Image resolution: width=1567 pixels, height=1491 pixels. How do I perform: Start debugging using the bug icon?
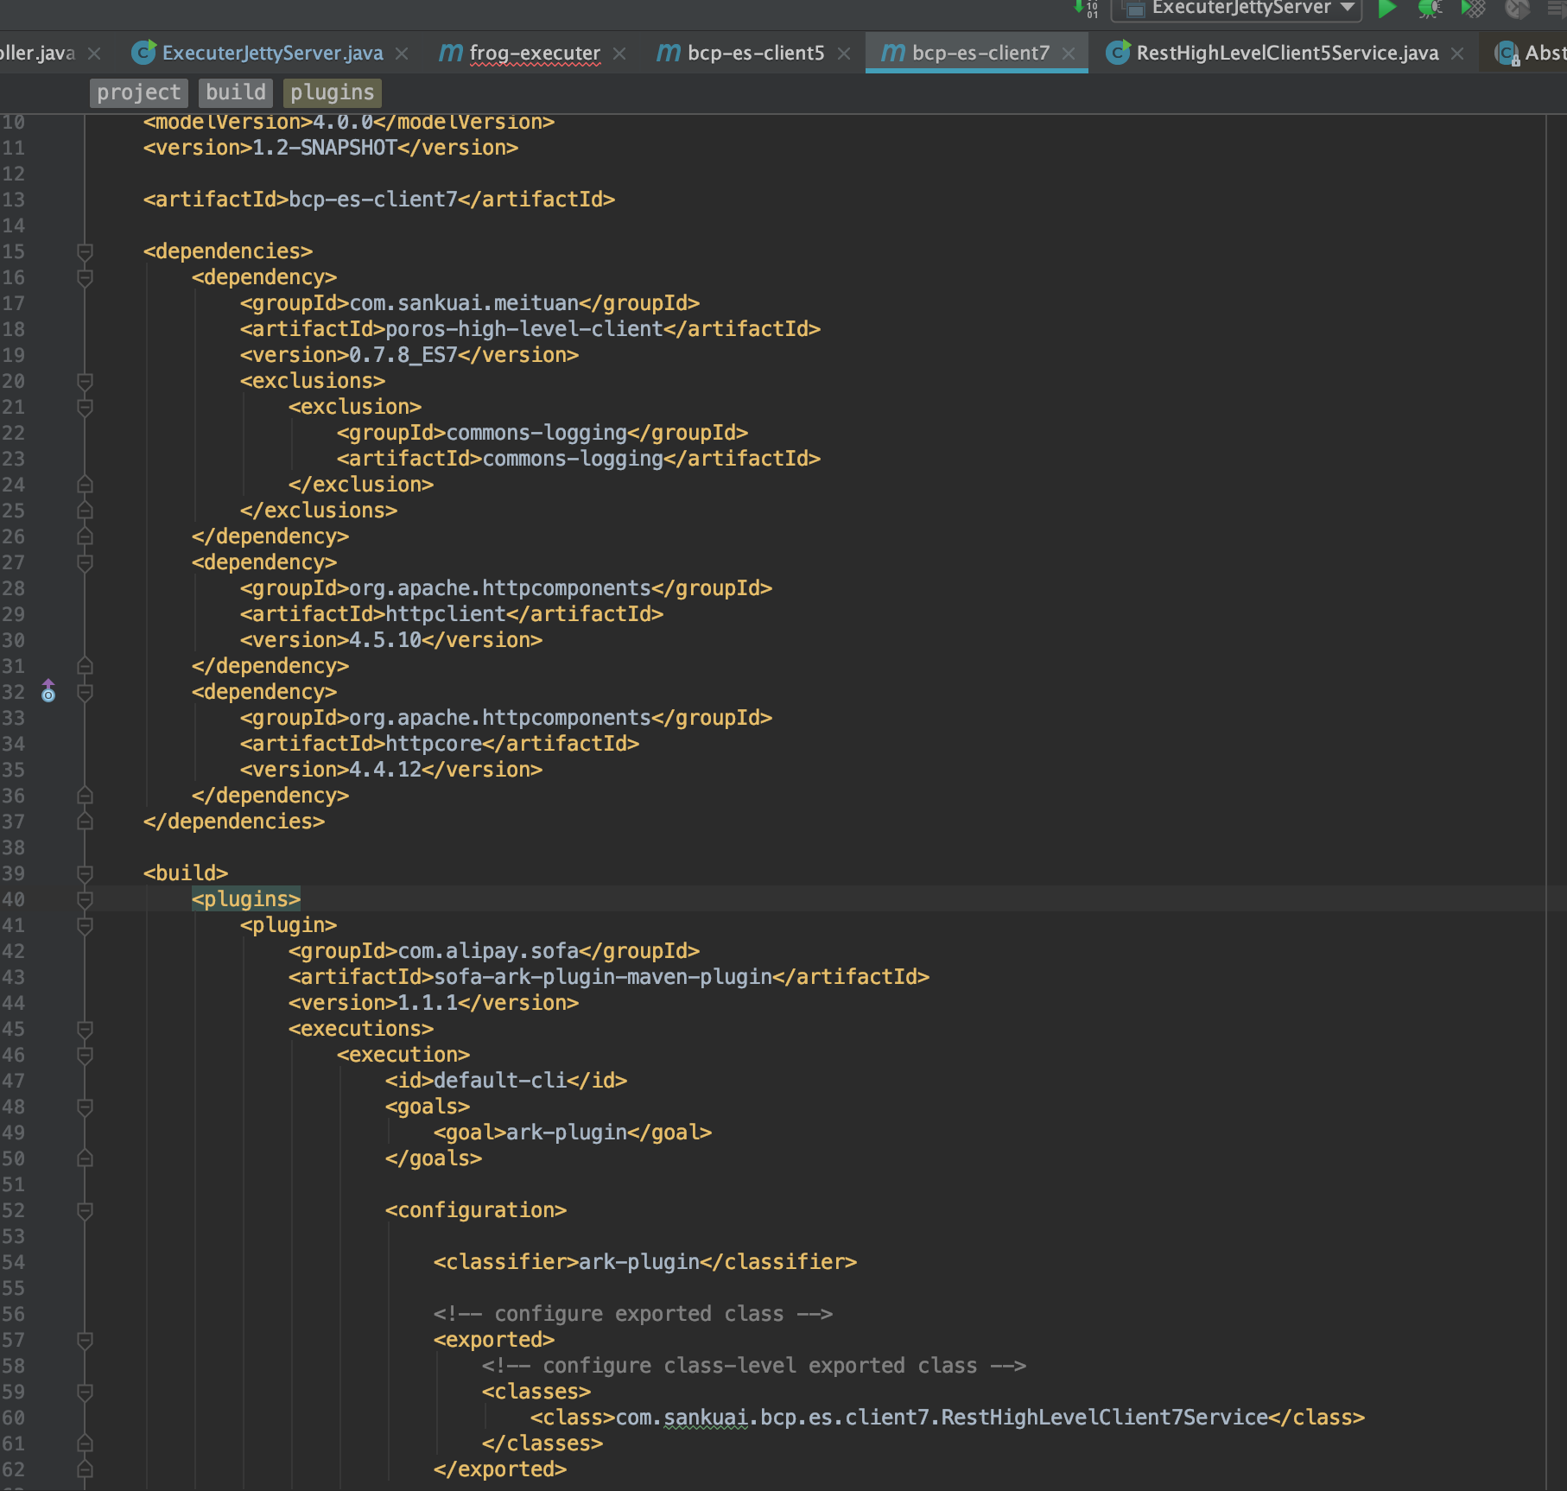tap(1428, 9)
